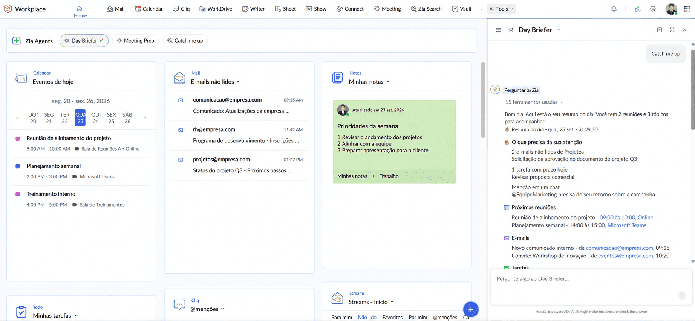Select Thursday 24 in the calendar
The image size is (695, 321).
(96, 118)
